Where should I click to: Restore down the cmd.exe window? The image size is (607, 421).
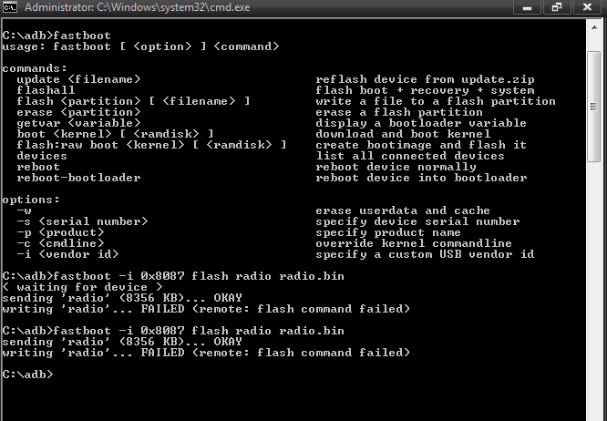(x=555, y=7)
